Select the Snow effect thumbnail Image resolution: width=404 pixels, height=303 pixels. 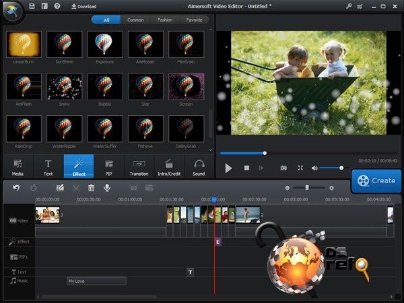tap(65, 87)
